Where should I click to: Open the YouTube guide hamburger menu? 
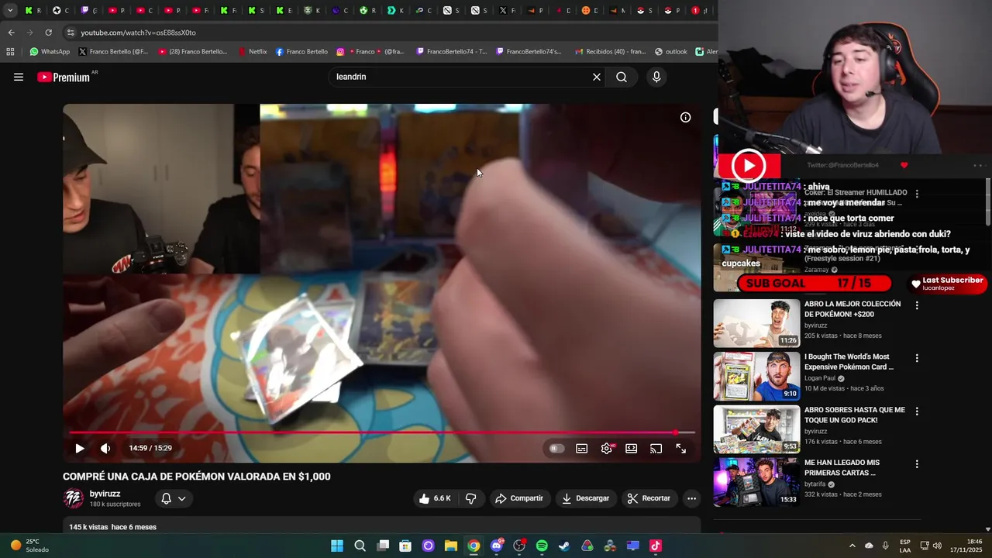[x=19, y=77]
